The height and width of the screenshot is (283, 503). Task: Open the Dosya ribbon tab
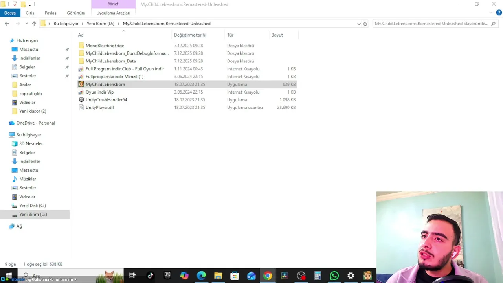[10, 13]
